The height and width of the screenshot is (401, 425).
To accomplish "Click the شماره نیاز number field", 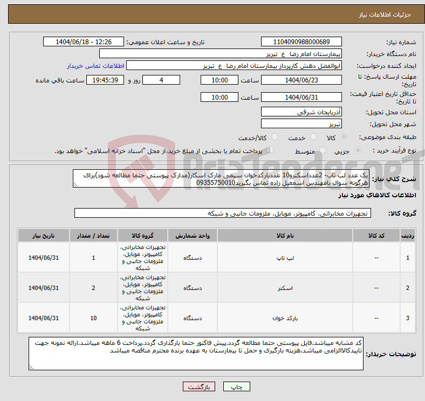I will pos(301,42).
